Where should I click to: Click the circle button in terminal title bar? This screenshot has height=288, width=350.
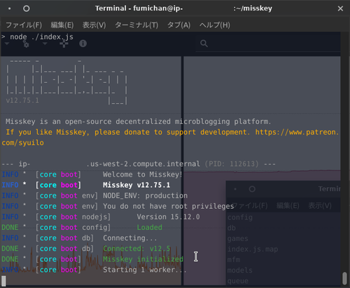(x=27, y=8)
